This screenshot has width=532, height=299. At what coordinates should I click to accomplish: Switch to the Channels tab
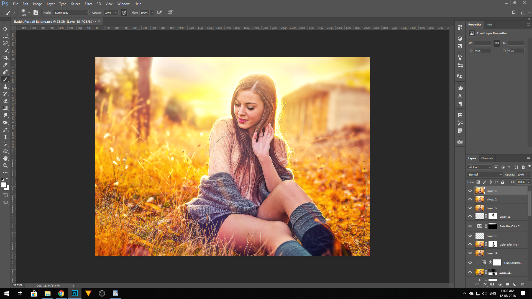point(487,158)
